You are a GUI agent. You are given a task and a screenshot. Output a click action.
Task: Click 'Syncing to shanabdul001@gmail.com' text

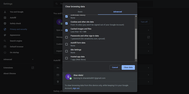click(89, 78)
